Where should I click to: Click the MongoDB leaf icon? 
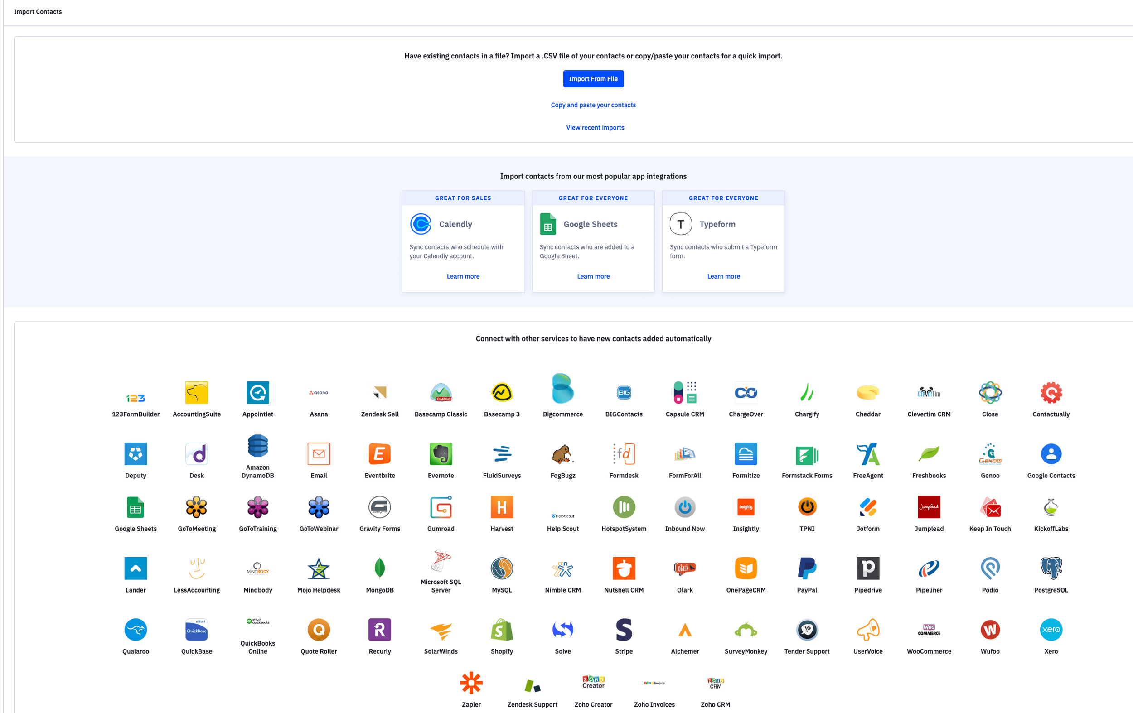tap(380, 568)
